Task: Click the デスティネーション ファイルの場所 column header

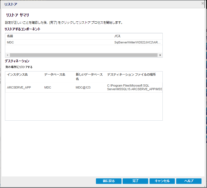Action: pyautogui.click(x=131, y=74)
